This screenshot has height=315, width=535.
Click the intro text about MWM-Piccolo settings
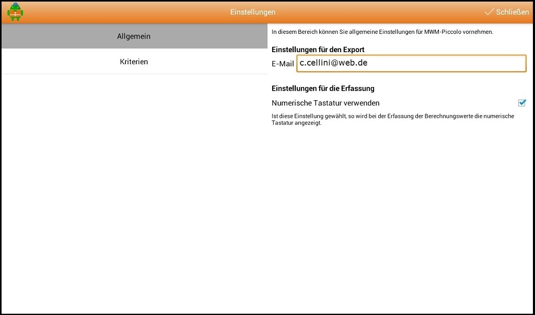[382, 32]
